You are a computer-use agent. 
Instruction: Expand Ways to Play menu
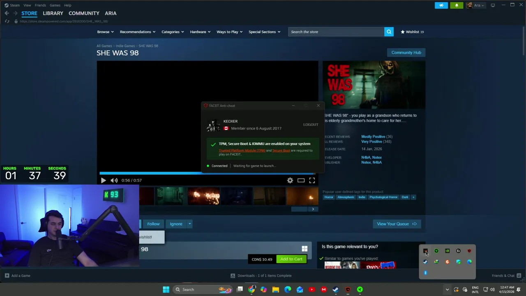[229, 32]
